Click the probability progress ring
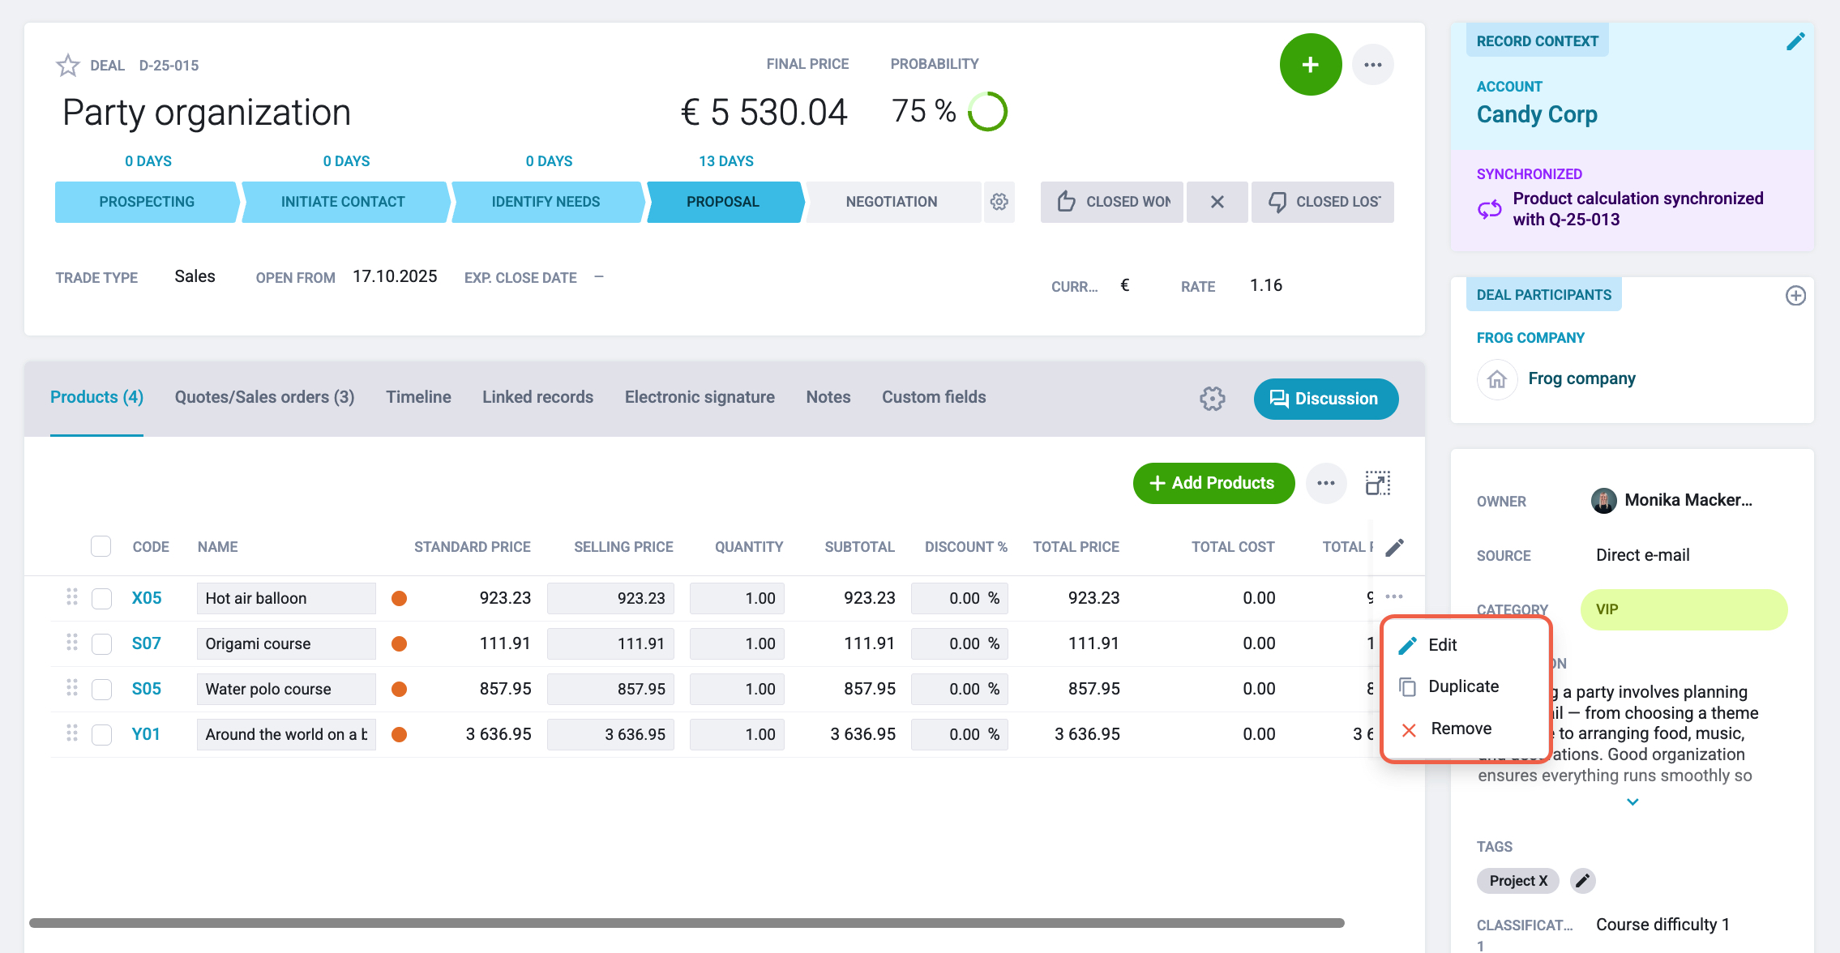 pos(987,112)
